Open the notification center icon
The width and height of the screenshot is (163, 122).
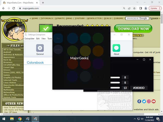pyautogui.click(x=158, y=119)
